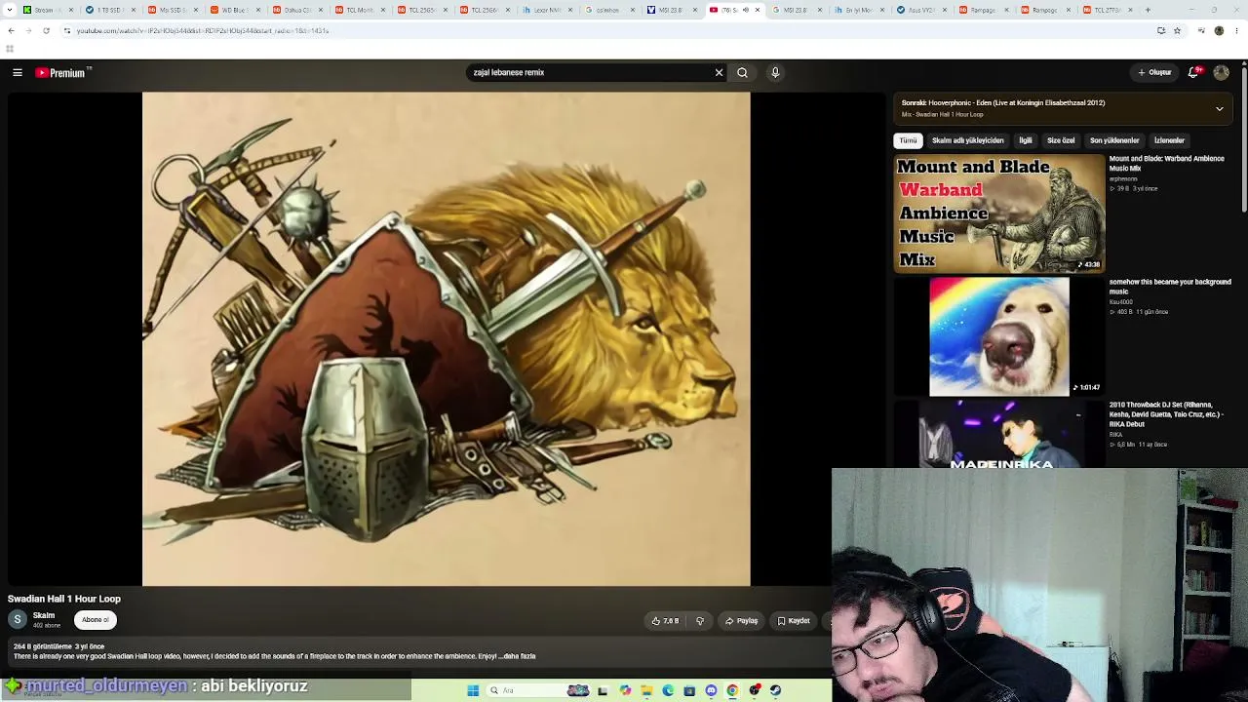
Task: Clear the search box text
Action: point(719,72)
